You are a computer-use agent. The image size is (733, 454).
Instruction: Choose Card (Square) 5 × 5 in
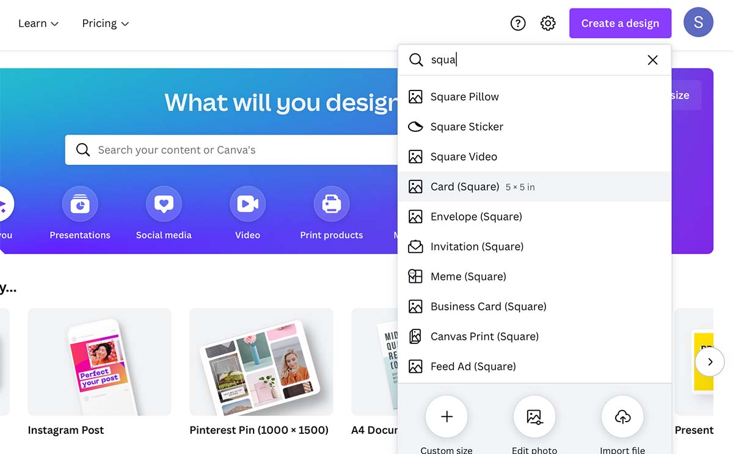point(534,186)
